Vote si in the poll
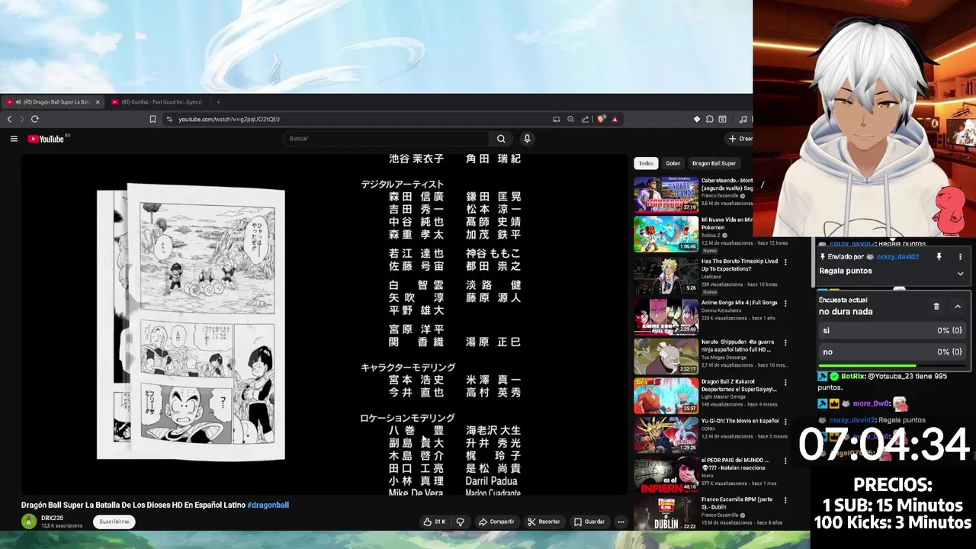 tap(893, 330)
